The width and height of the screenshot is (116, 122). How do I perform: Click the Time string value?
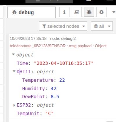tap(64, 63)
